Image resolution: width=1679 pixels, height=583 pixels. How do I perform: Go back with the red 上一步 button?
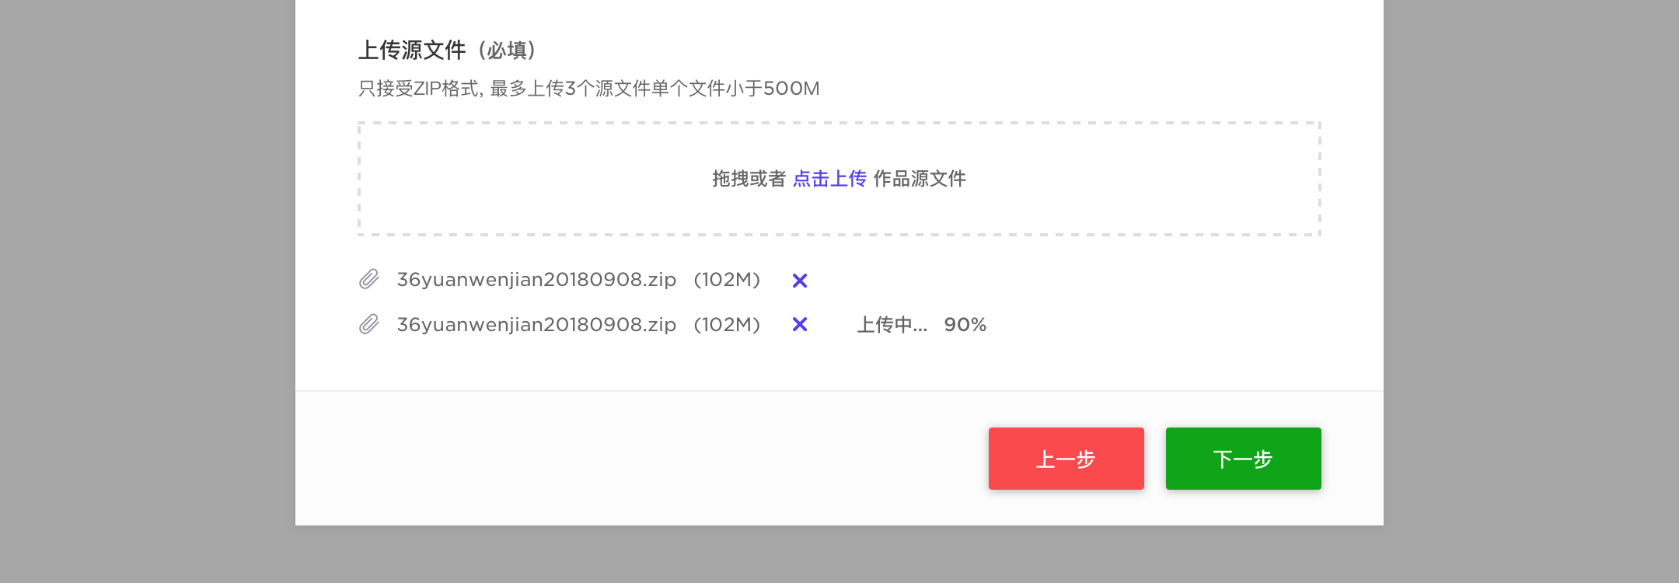[1066, 459]
